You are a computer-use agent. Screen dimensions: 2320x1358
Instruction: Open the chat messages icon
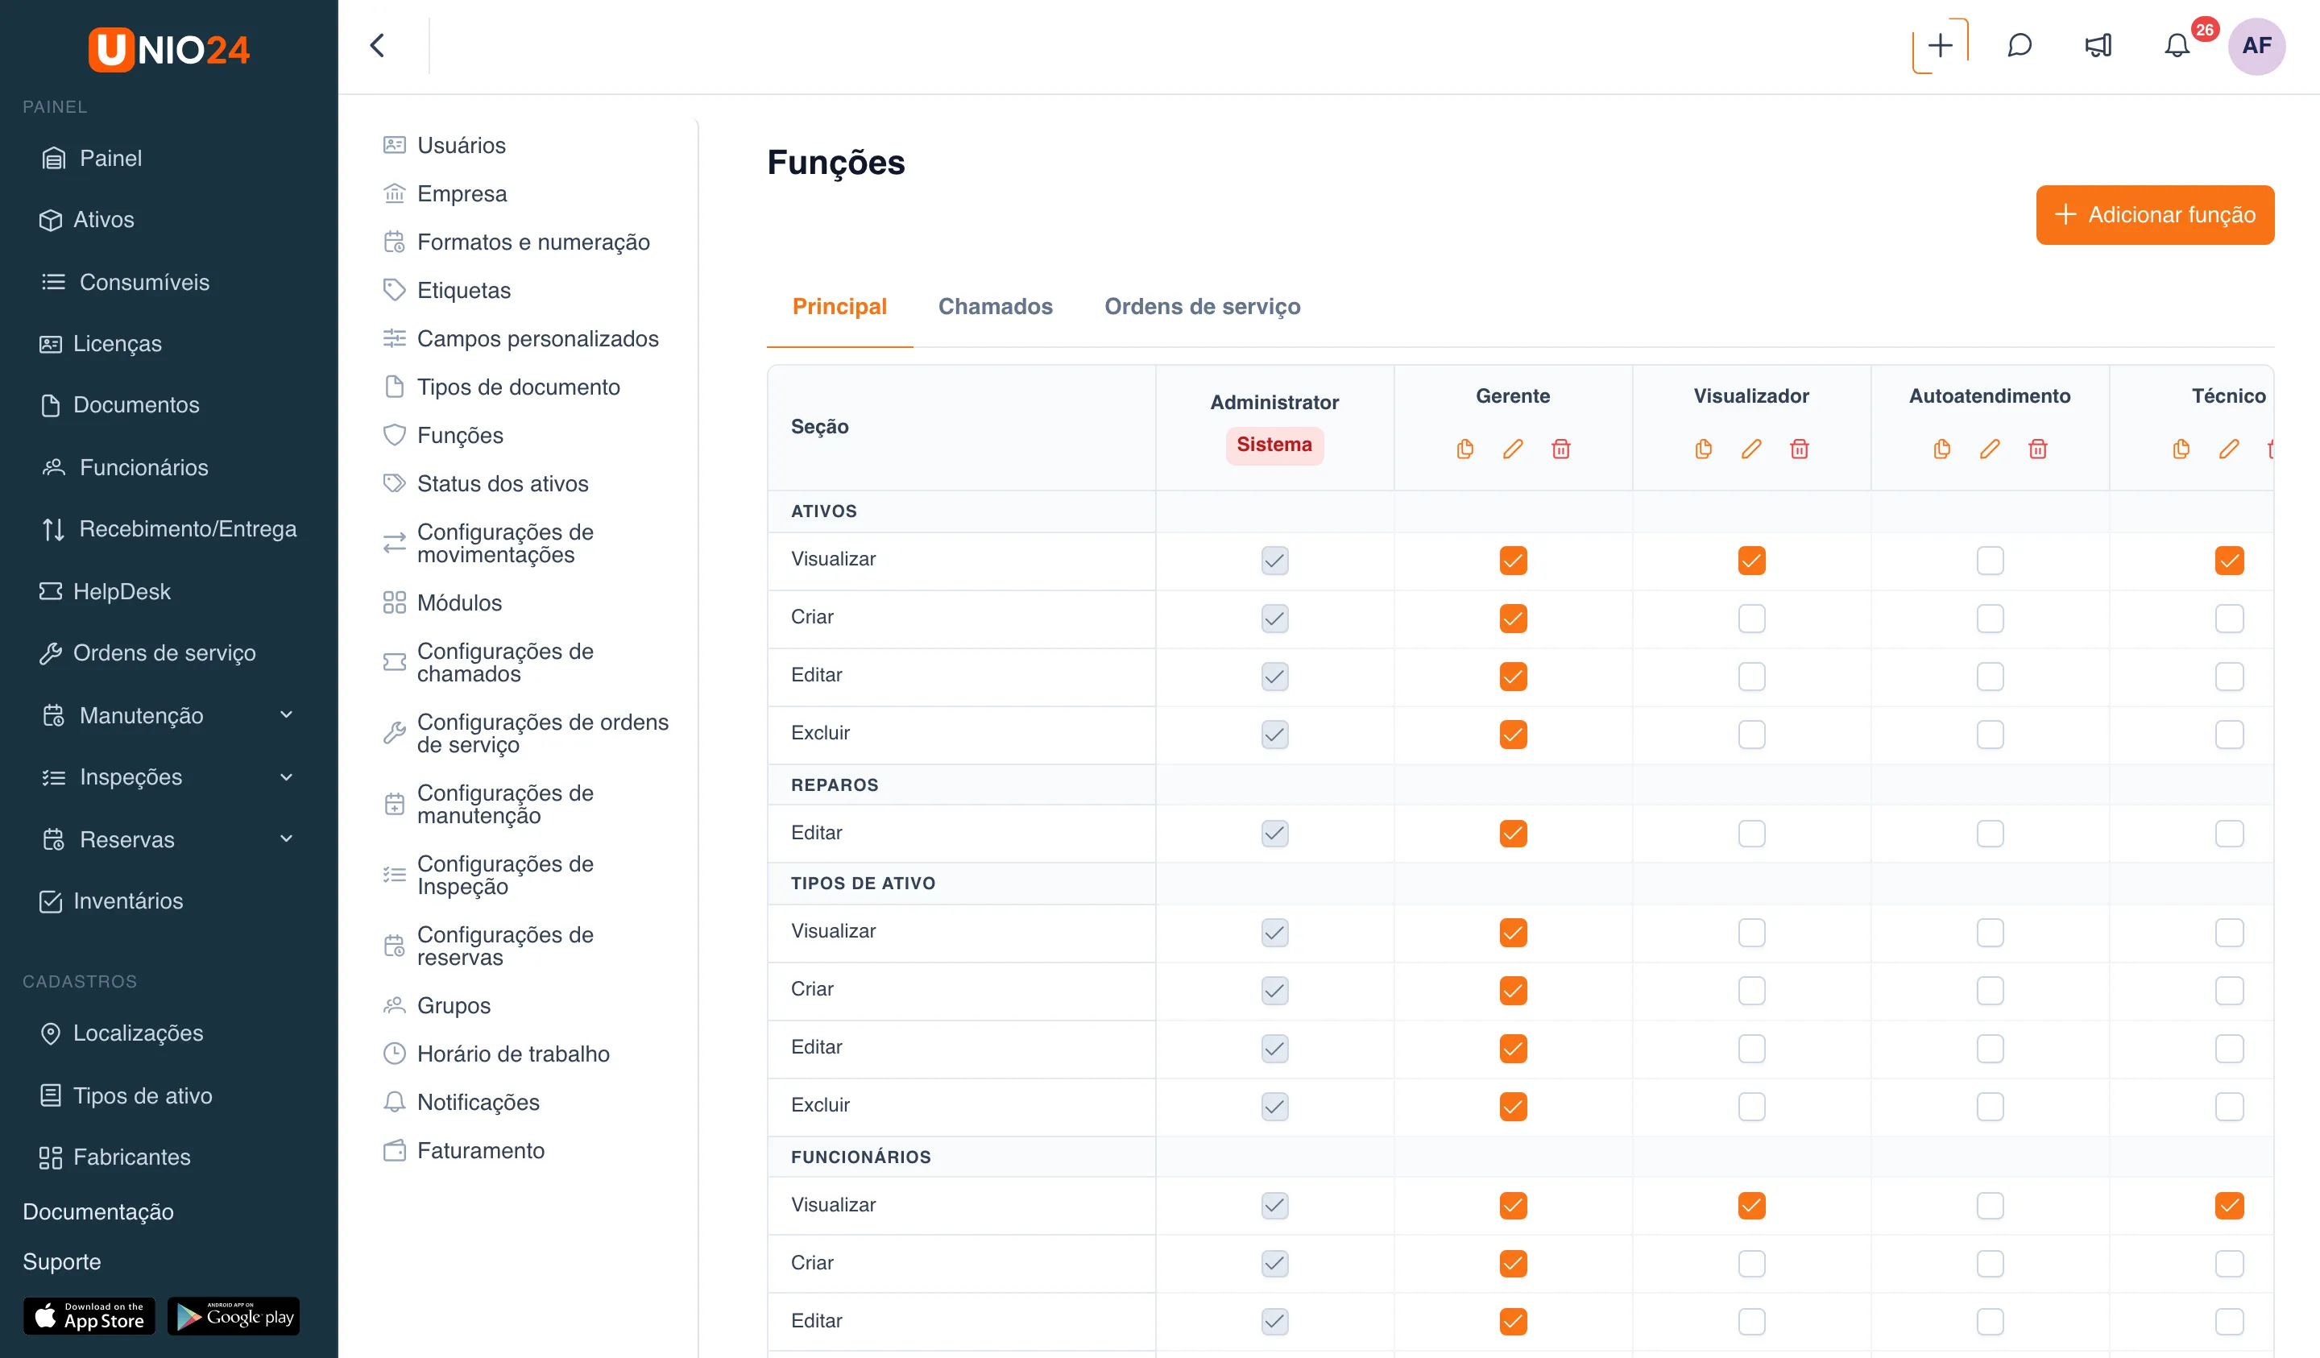(x=2019, y=45)
